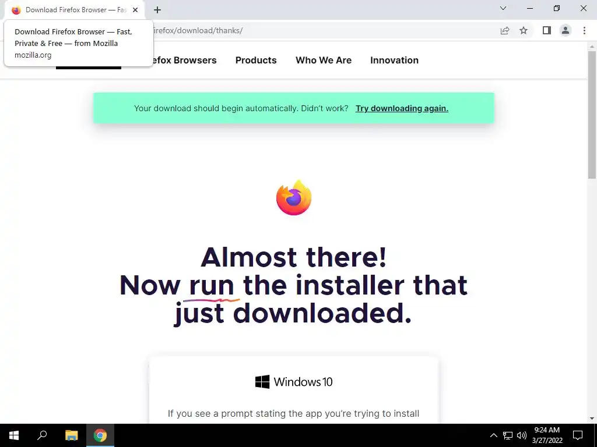This screenshot has width=597, height=447.
Task: Click the 'Almost there!' heading text
Action: click(x=294, y=257)
